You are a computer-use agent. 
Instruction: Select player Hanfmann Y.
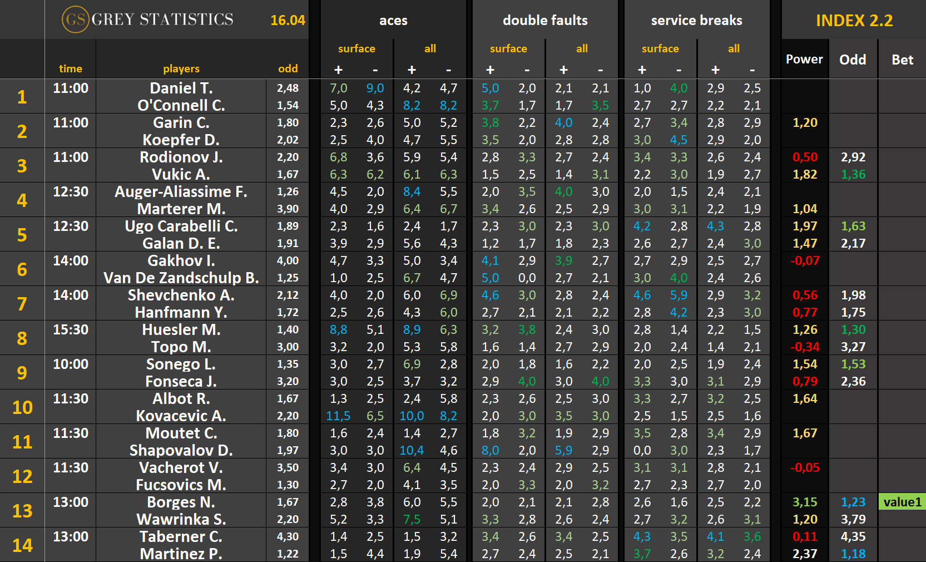tap(181, 312)
